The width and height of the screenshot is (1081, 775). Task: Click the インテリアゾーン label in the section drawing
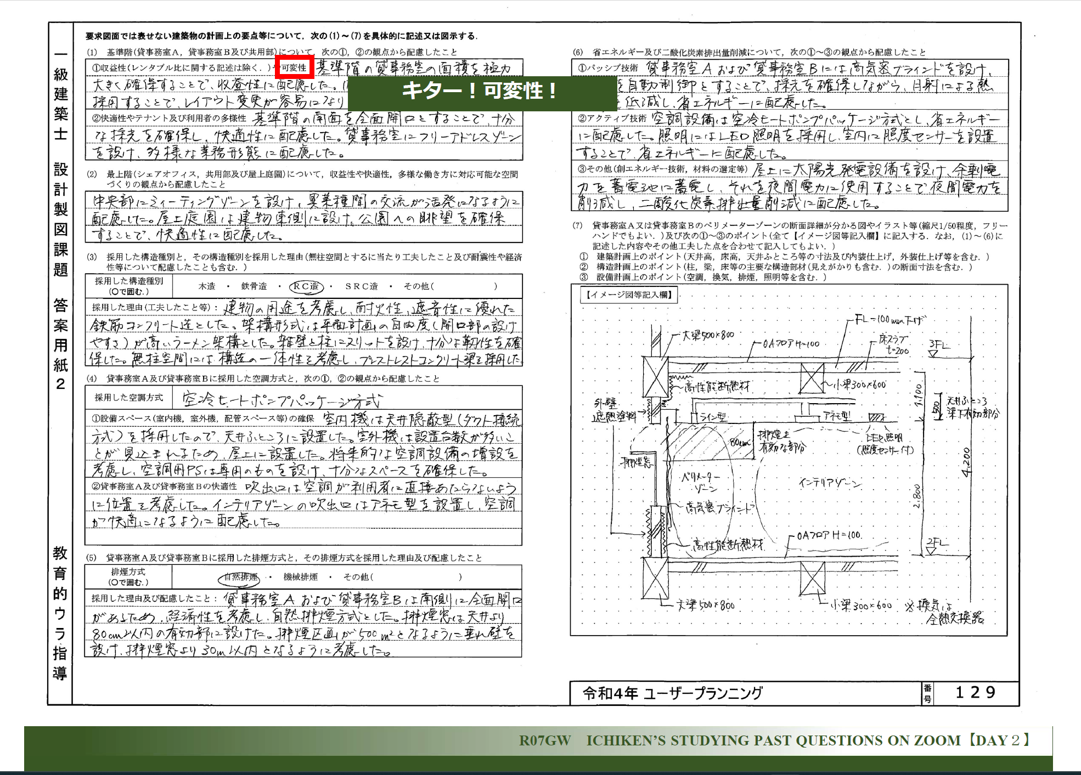click(x=829, y=483)
